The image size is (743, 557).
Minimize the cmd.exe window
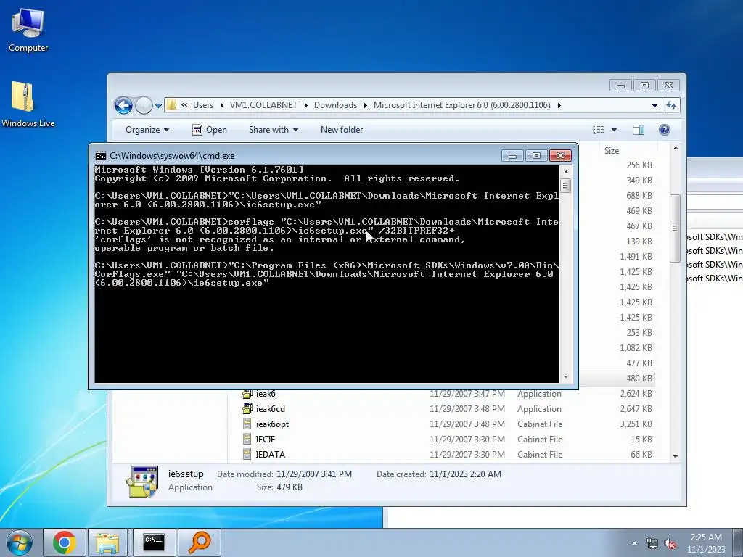512,156
